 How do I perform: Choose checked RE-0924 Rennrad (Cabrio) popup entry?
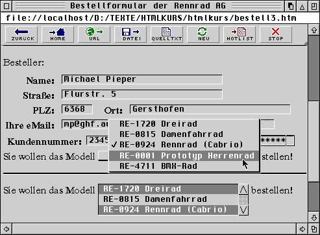pos(184,145)
